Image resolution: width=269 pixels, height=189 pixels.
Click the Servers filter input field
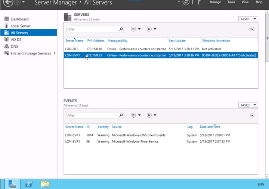point(93,29)
